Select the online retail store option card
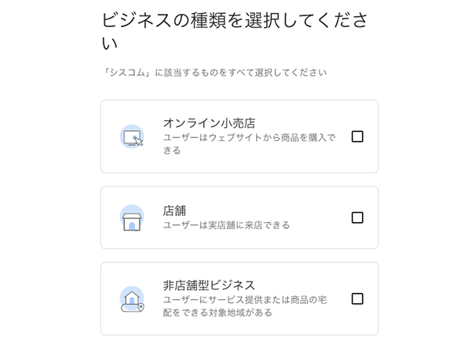This screenshot has height=347, width=463. point(239,136)
